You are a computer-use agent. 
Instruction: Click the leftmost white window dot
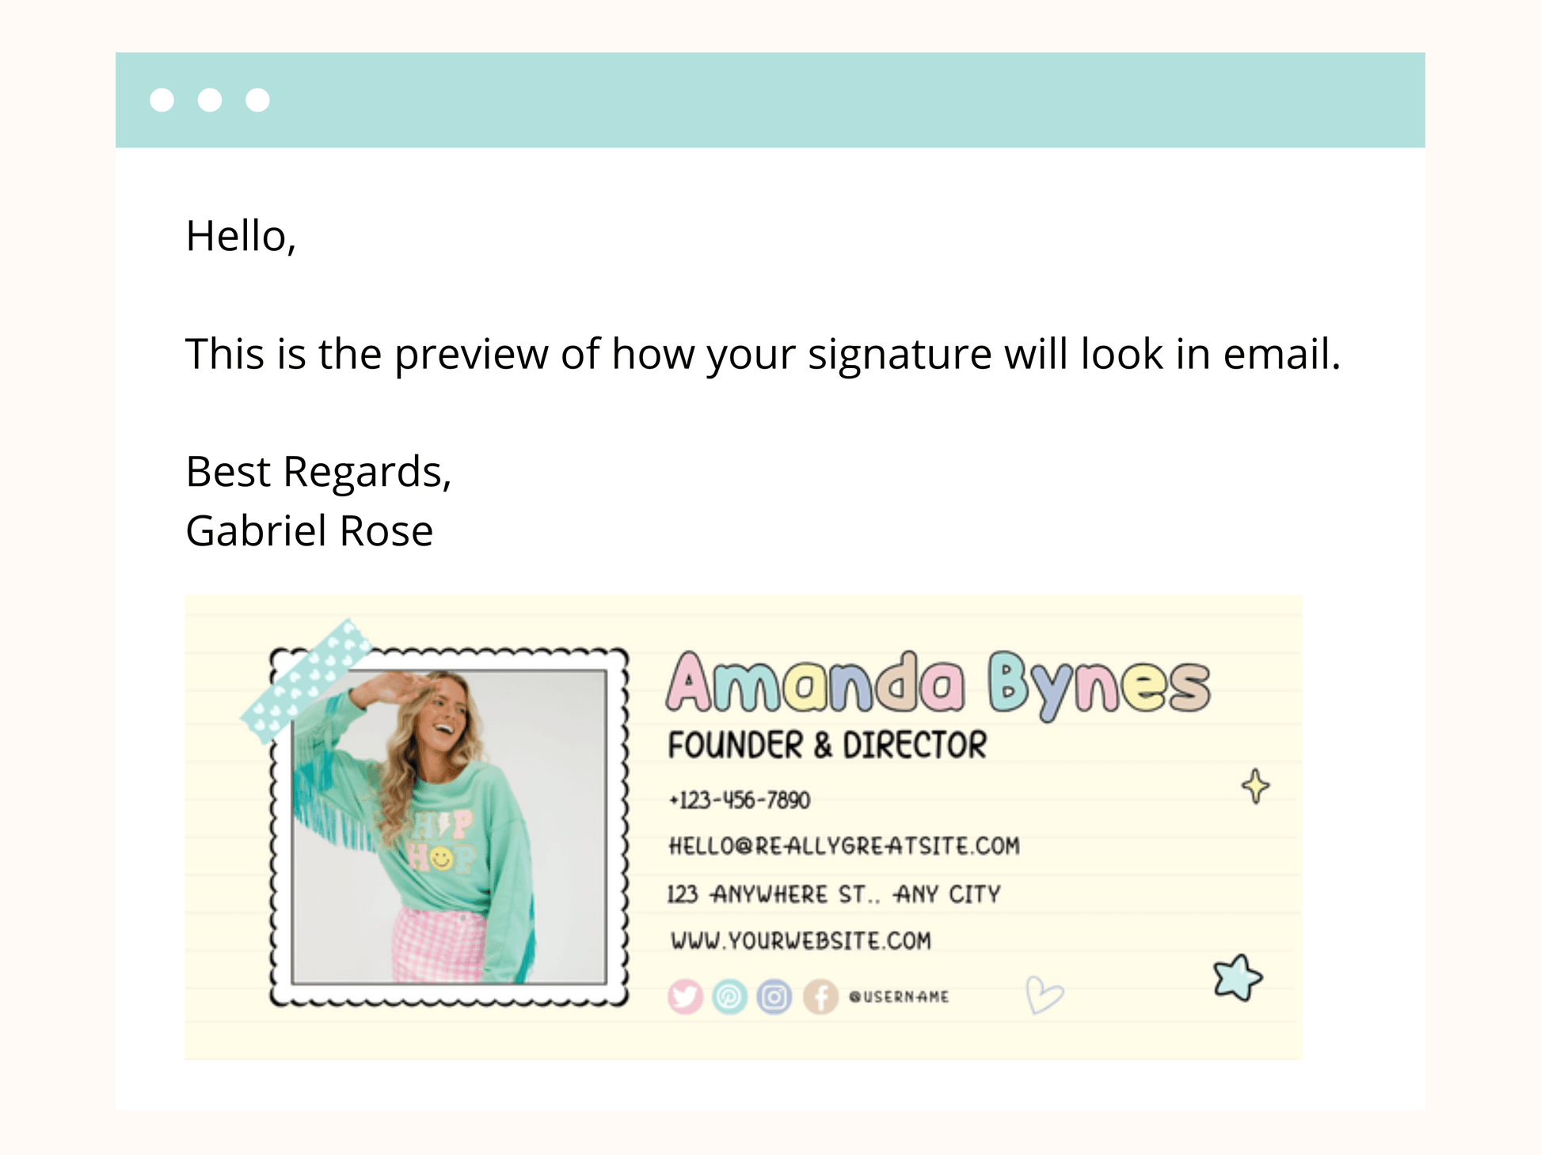[162, 101]
